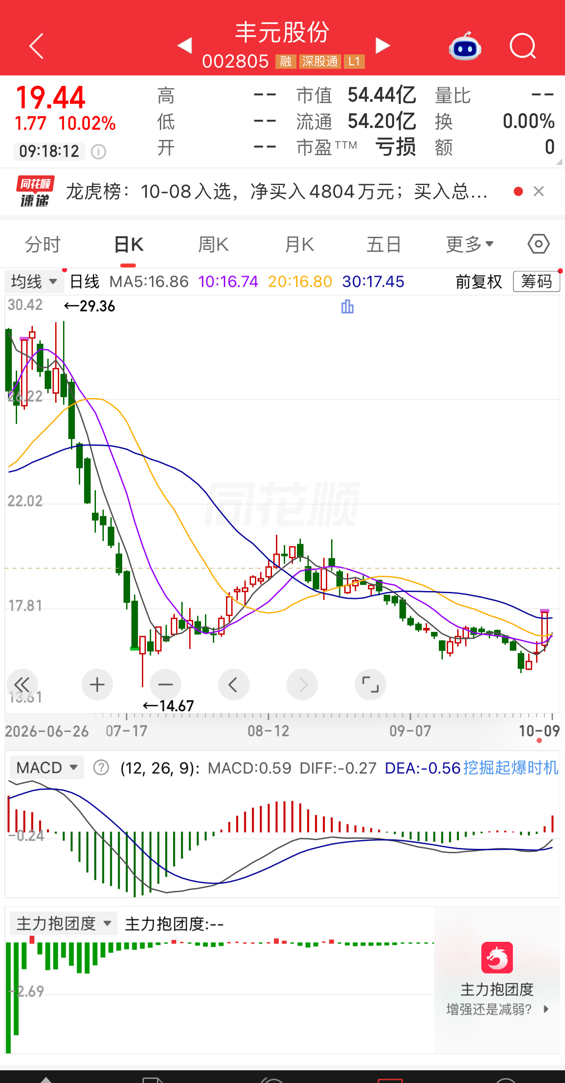Tap the blue bar-chart marker icon
Screen dimensions: 565x1083
coord(347,306)
